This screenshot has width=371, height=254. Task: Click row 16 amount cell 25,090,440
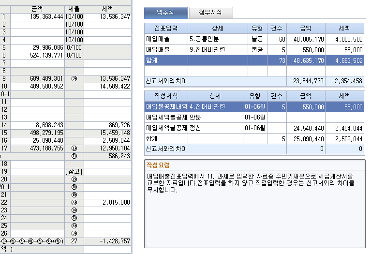click(x=37, y=141)
